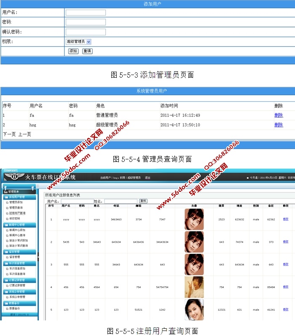Open 旅途小常识查询 in sidebar
The height and width of the screenshot is (336, 295).
tap(19, 246)
